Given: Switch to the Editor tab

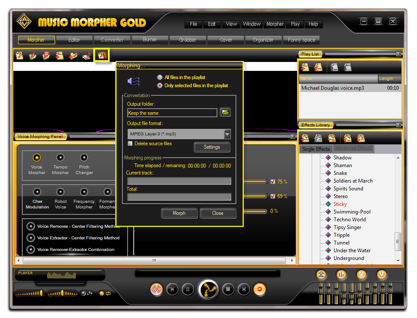Looking at the screenshot, I should tap(74, 40).
